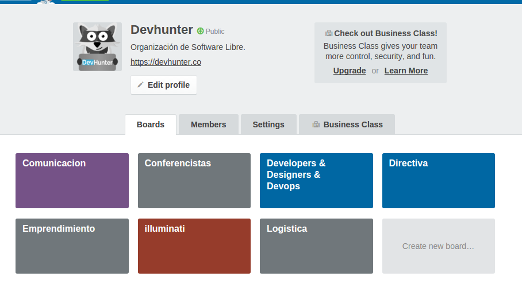Open the Logistica board
Image resolution: width=522 pixels, height=296 pixels.
pyautogui.click(x=316, y=246)
